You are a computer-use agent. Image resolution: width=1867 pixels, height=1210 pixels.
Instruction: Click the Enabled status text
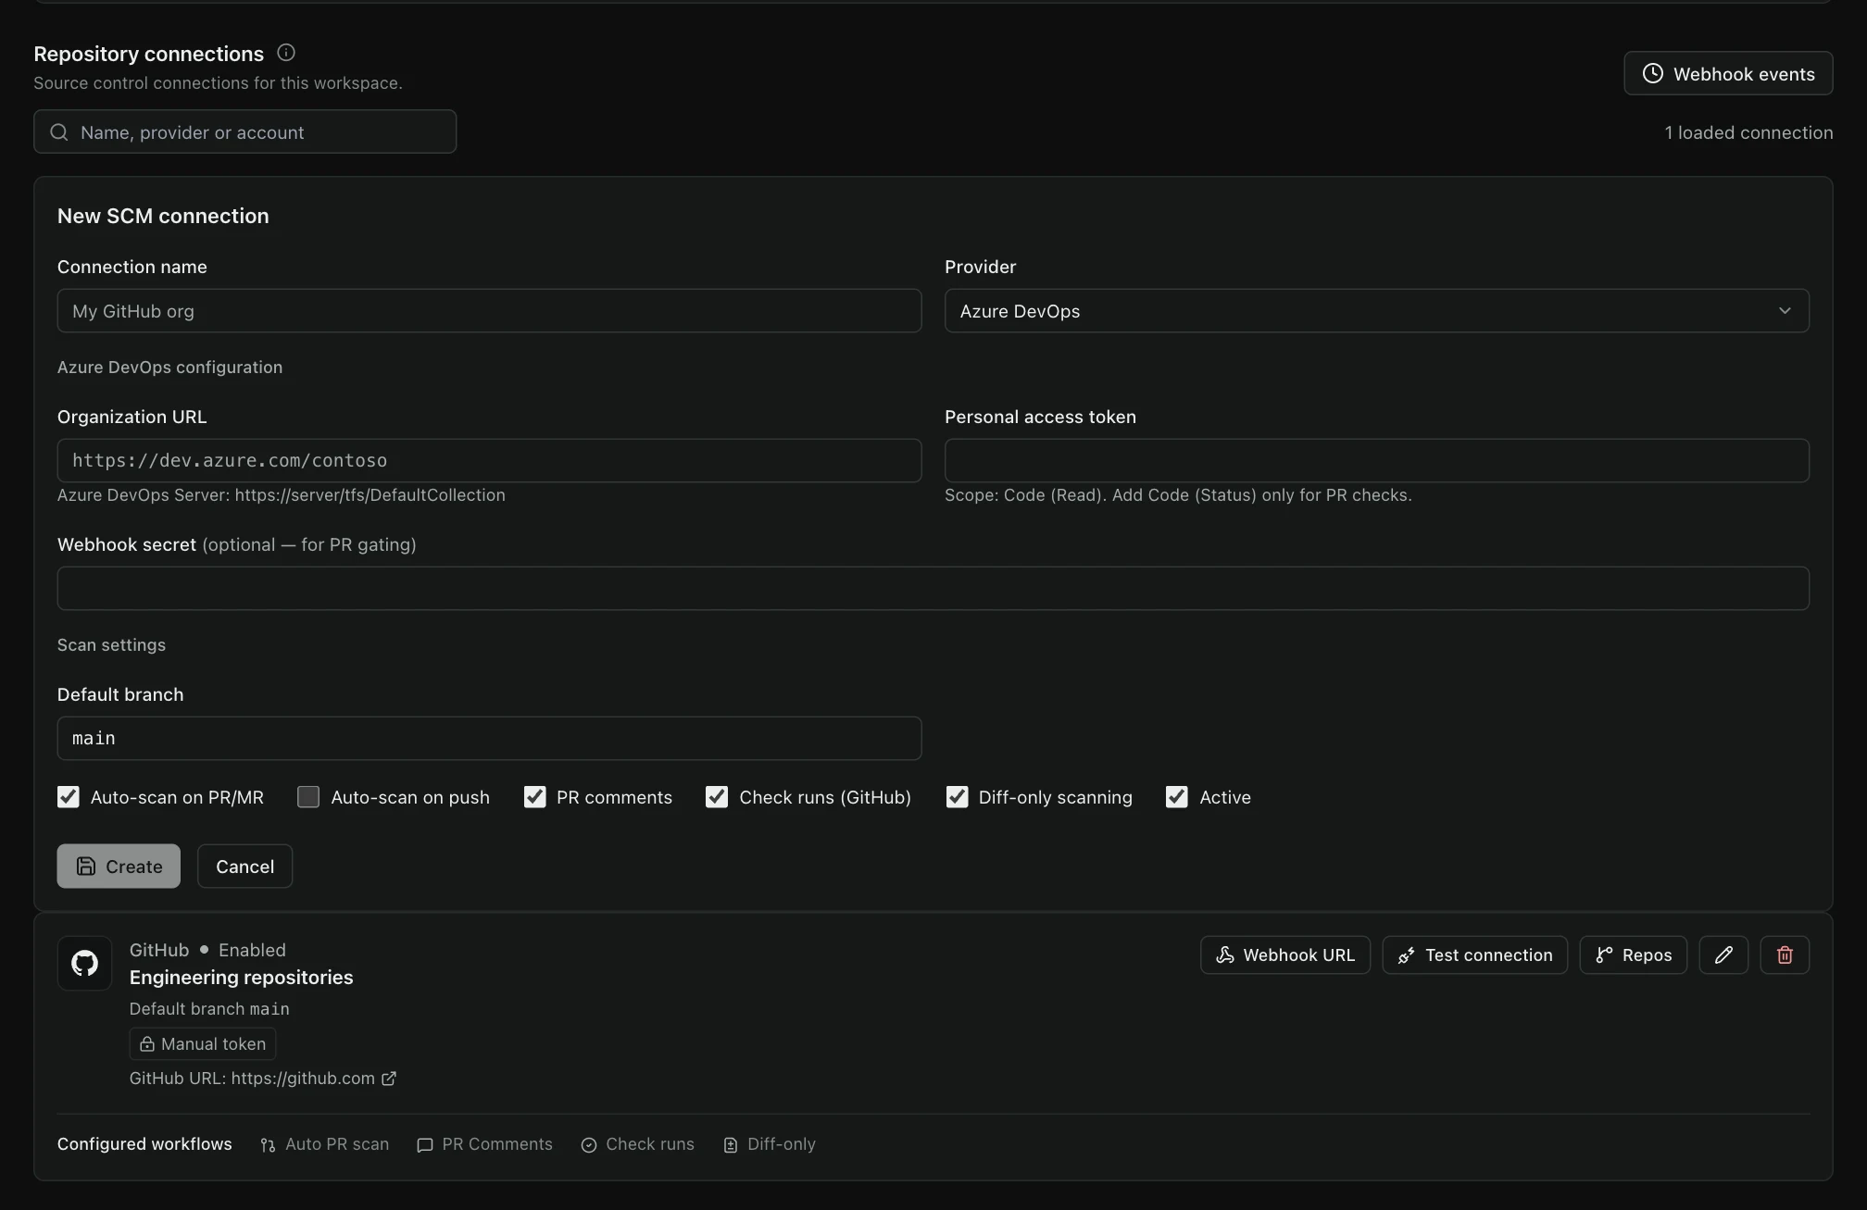[252, 950]
